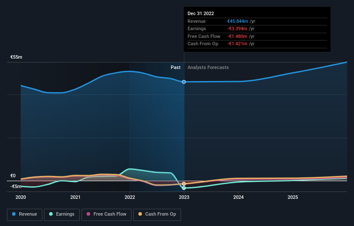Image resolution: width=354 pixels, height=226 pixels.
Task: Click the -€3.394m earnings value
Action: (237, 28)
